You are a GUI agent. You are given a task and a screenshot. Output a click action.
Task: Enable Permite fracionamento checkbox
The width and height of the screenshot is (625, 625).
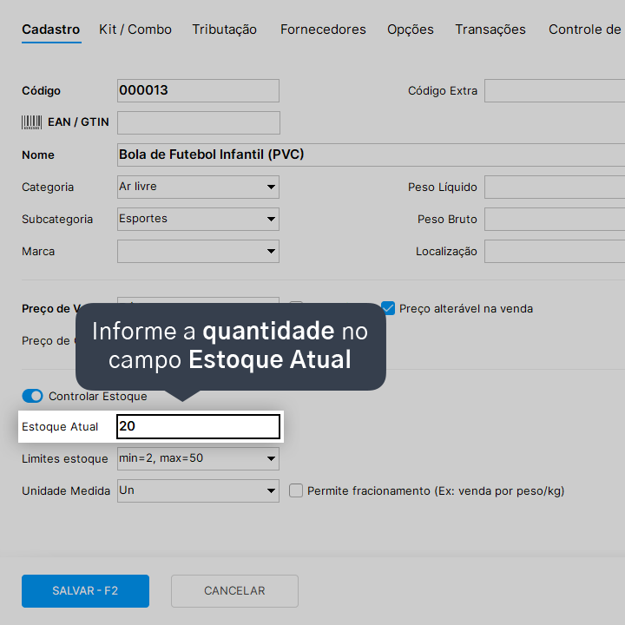296,490
